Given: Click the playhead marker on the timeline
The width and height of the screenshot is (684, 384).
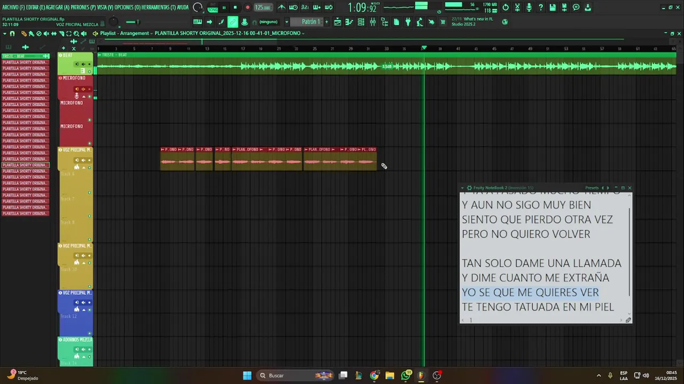Looking at the screenshot, I should point(424,48).
